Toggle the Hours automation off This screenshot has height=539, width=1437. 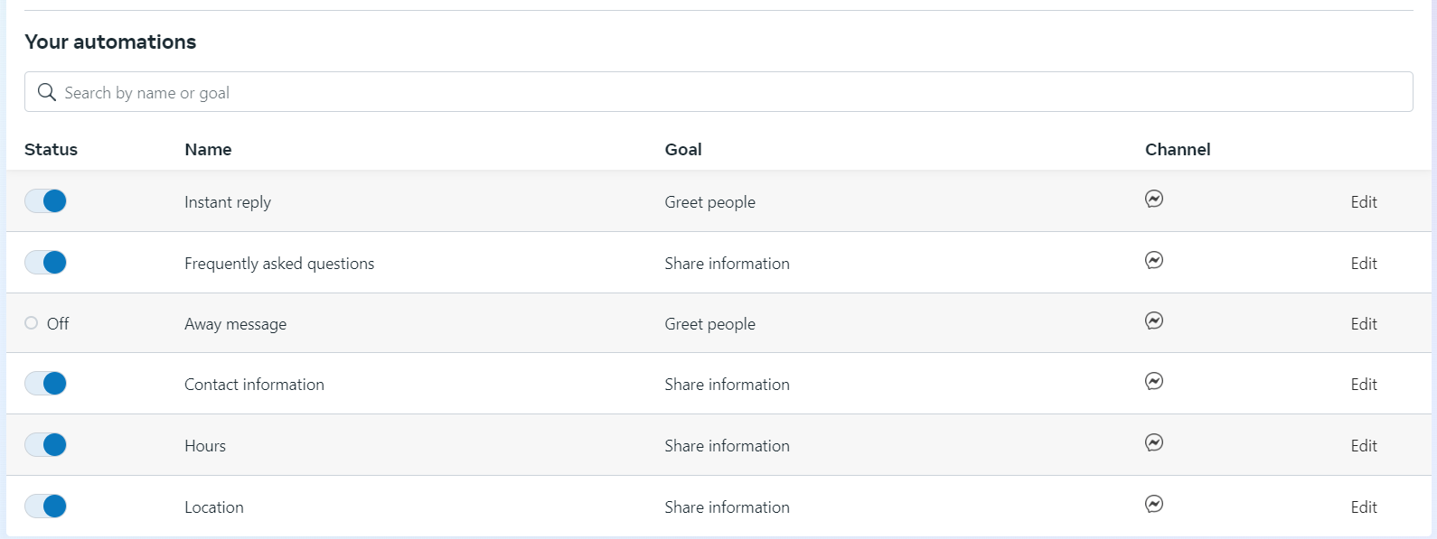pos(46,445)
